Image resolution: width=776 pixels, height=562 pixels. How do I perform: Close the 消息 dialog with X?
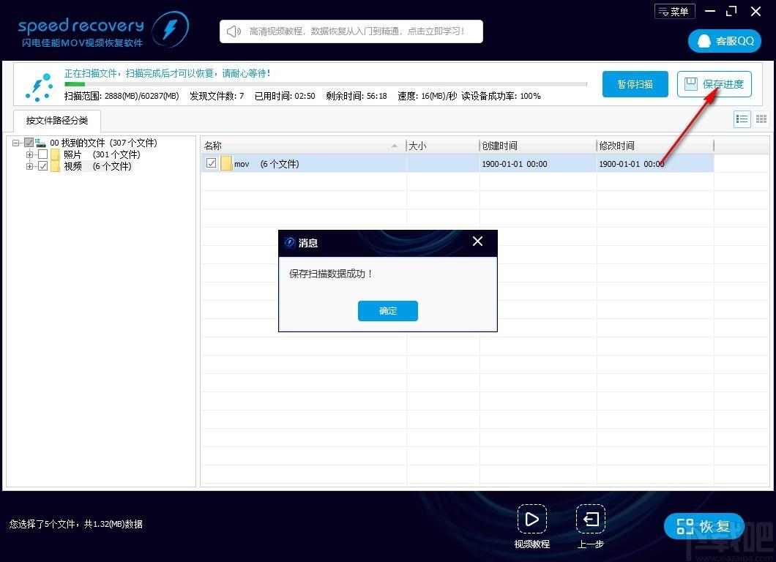477,241
